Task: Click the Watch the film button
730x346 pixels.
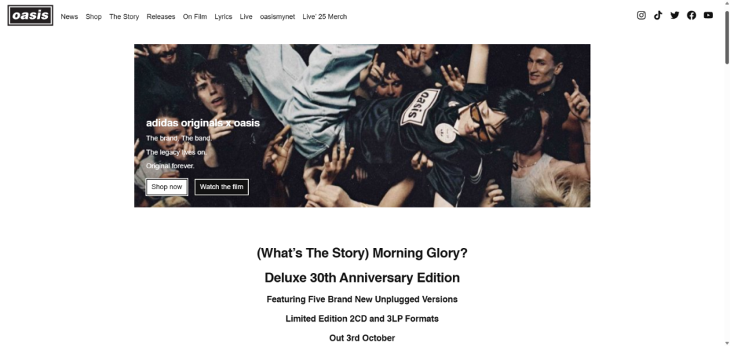Action: click(x=222, y=187)
